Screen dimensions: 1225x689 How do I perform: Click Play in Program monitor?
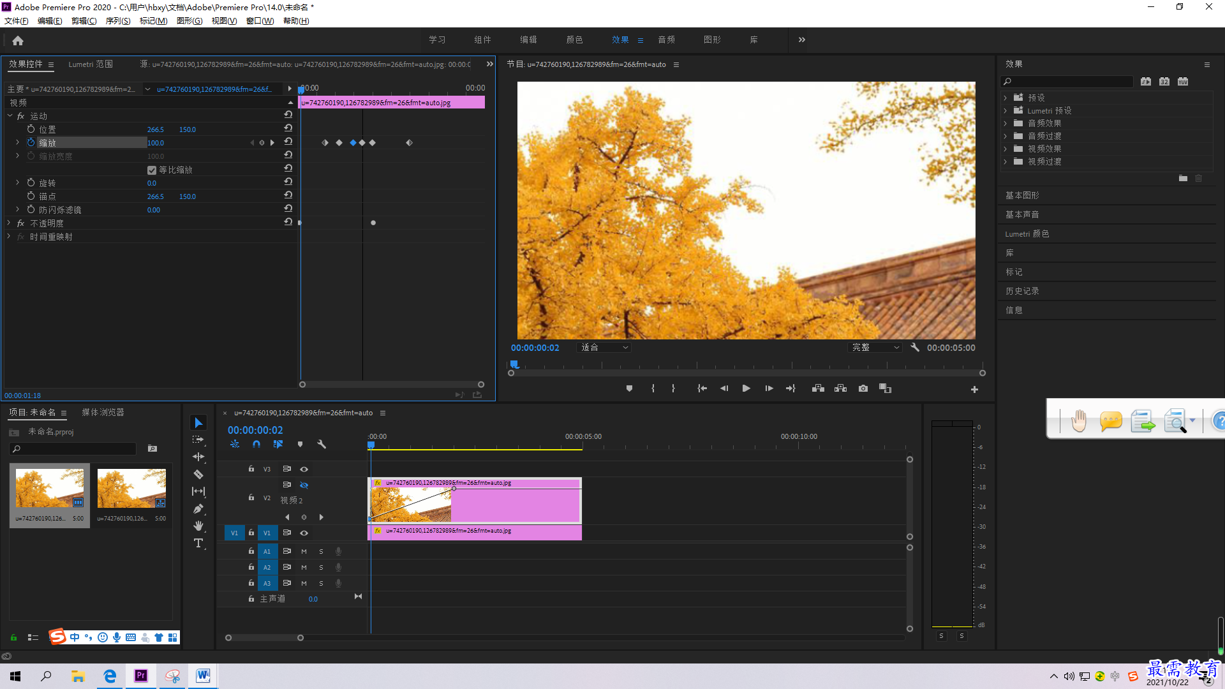click(x=746, y=389)
